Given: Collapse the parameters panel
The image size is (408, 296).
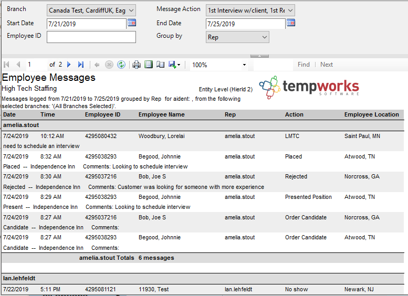Looking at the screenshot, I should coord(259,56).
